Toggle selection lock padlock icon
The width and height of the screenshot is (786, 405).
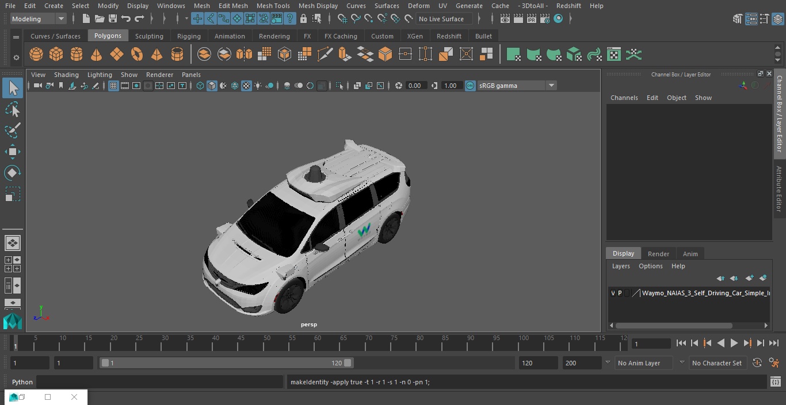(303, 19)
